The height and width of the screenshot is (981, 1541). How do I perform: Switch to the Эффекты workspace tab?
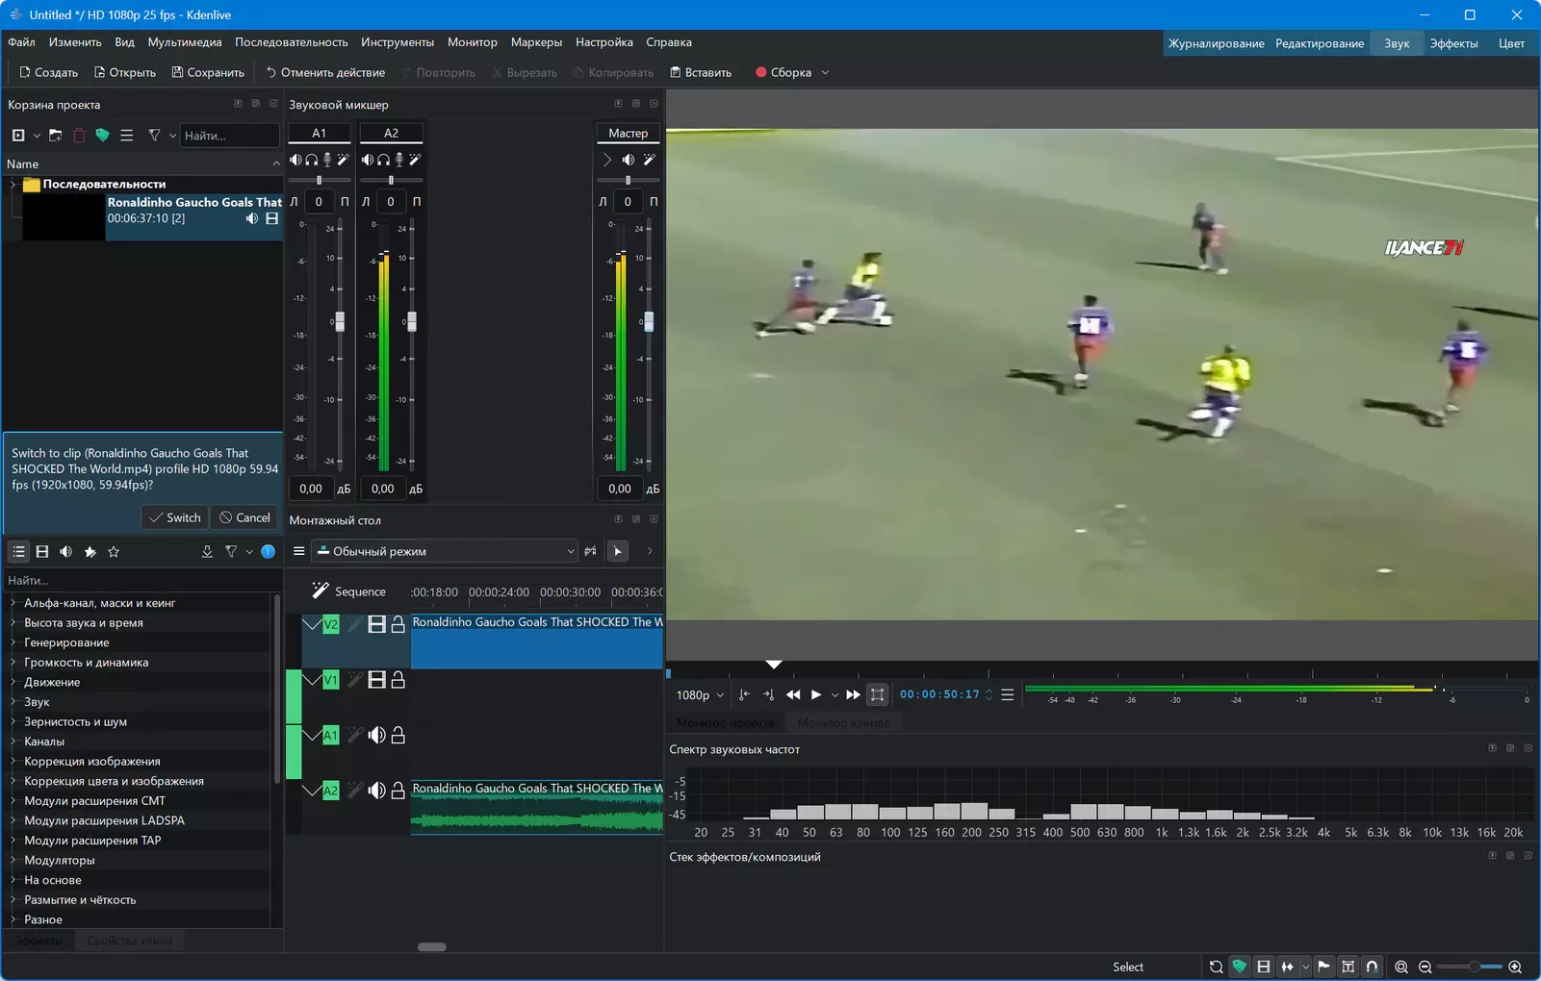1453,43
